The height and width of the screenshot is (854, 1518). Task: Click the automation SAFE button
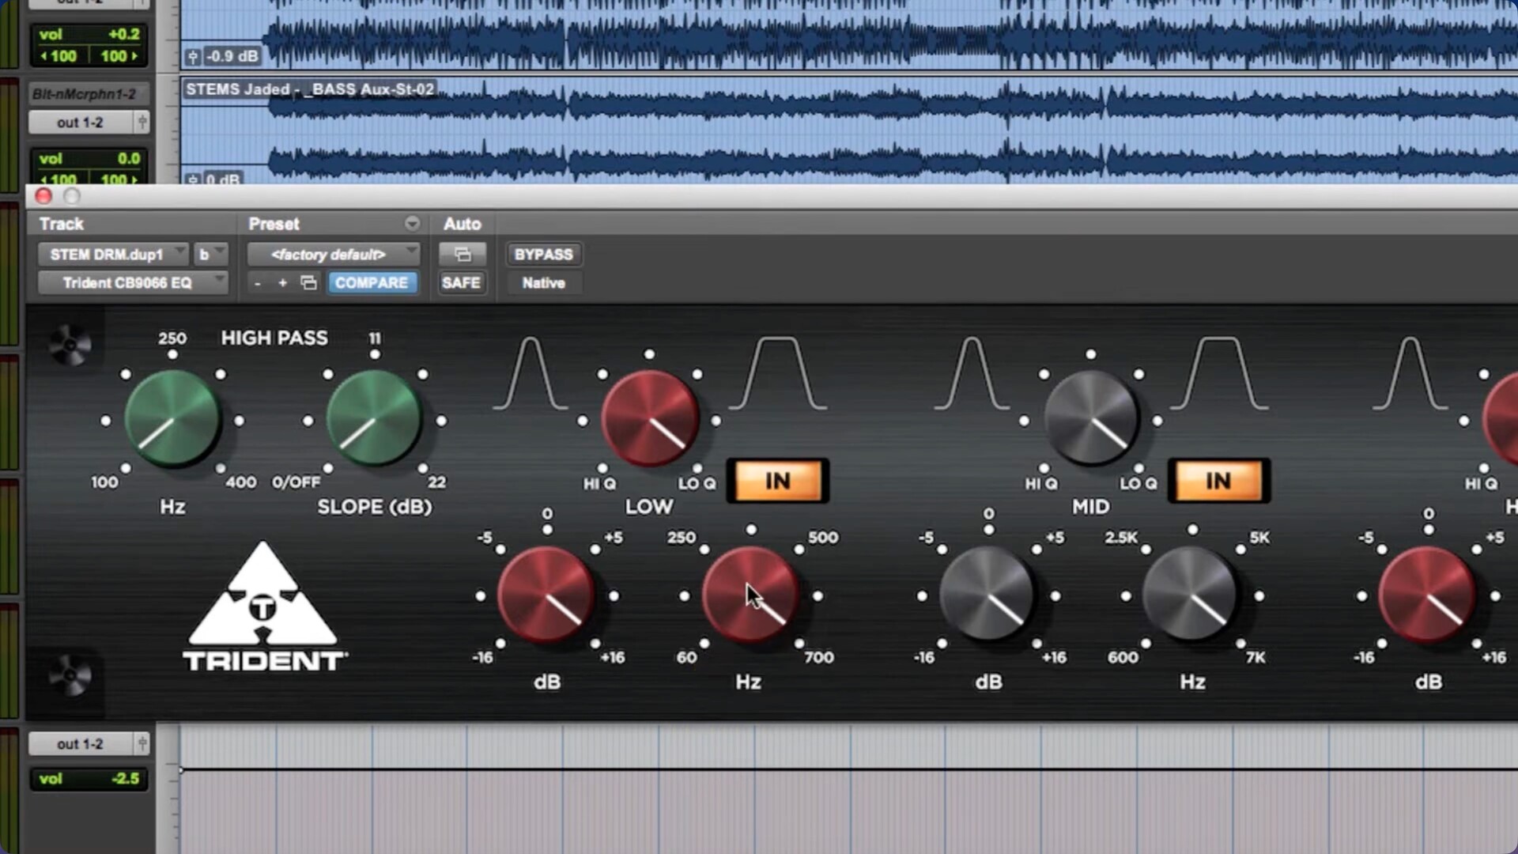pos(461,283)
